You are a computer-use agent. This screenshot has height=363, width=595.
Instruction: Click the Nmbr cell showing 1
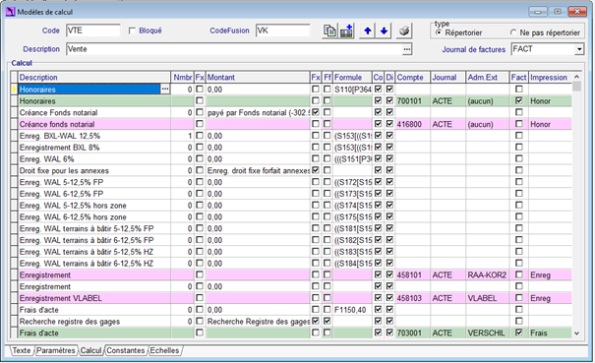point(183,136)
